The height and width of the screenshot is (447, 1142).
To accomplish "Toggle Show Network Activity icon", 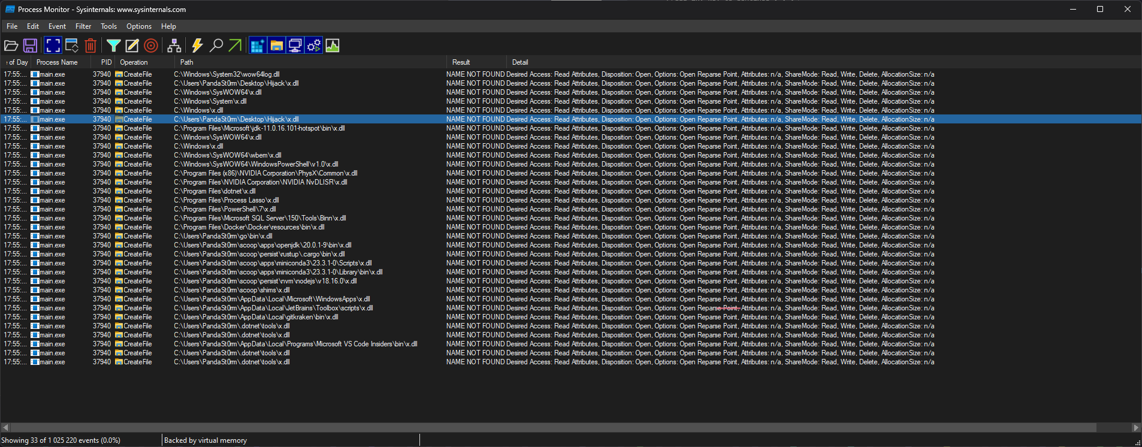I will pyautogui.click(x=295, y=46).
